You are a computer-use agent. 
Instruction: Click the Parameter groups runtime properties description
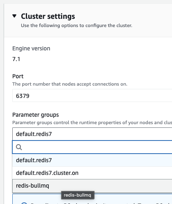pyautogui.click(x=92, y=122)
